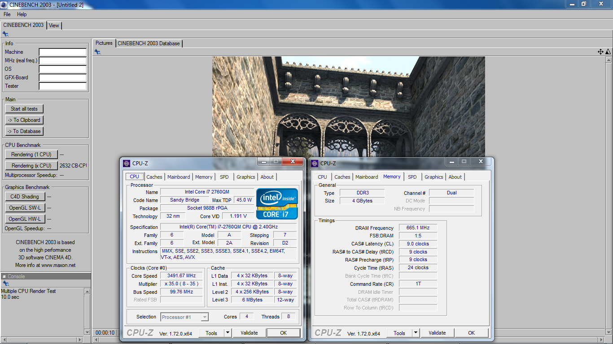This screenshot has height=344, width=613.
Task: Open About tab in right CPU-Z window
Action: point(455,177)
